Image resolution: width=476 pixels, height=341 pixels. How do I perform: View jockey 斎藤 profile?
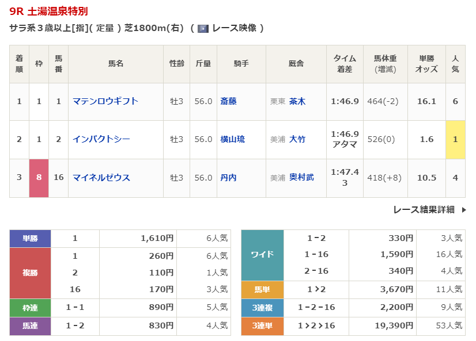(228, 101)
